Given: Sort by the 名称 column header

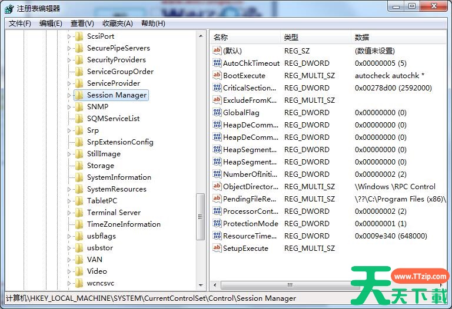Looking at the screenshot, I should pos(245,37).
